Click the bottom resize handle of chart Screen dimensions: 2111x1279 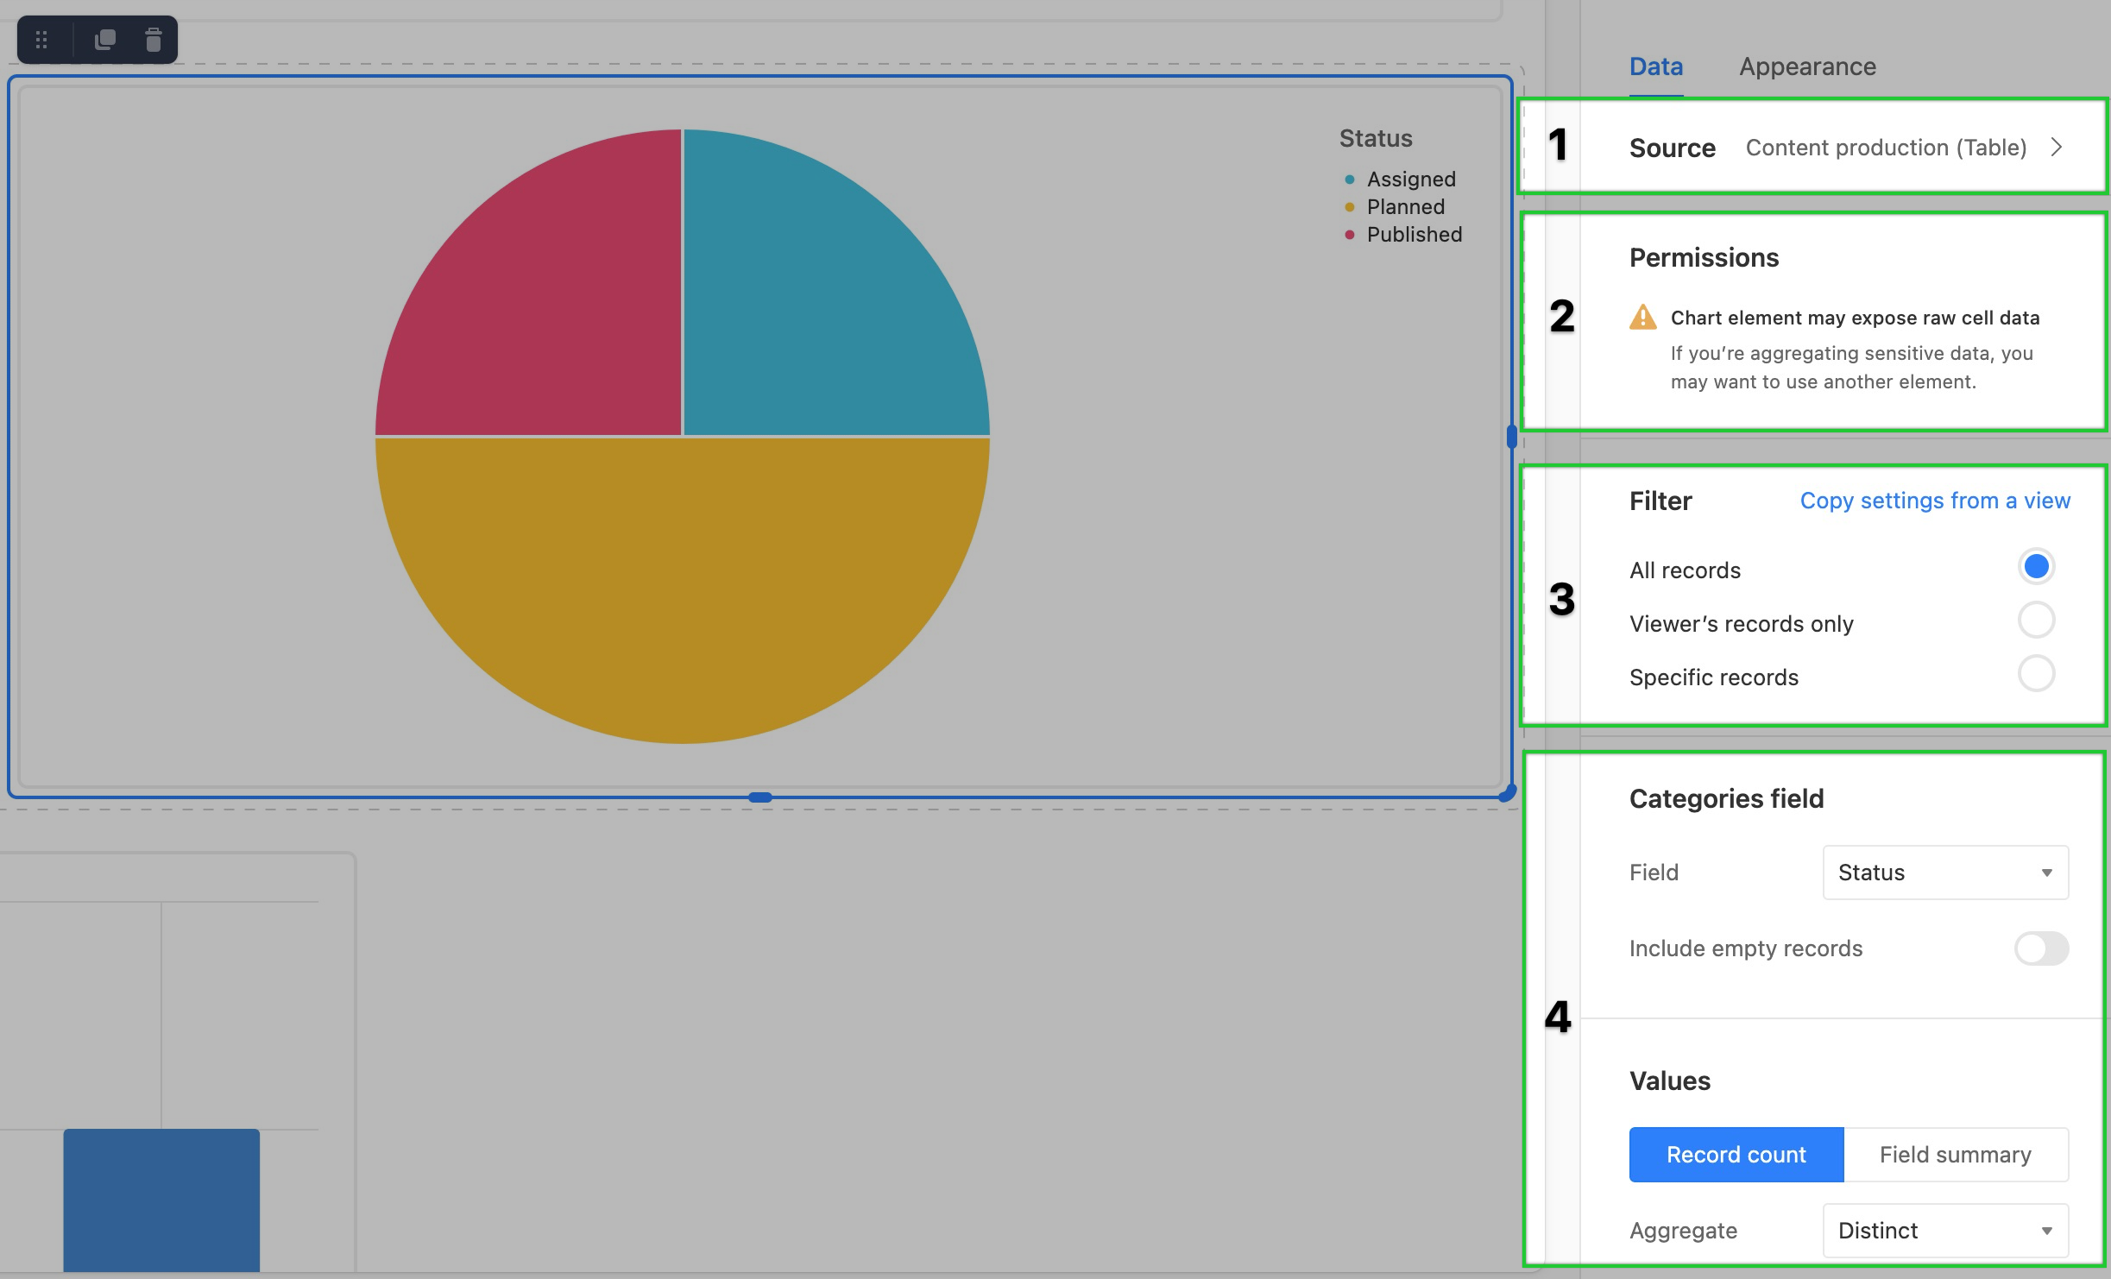point(760,797)
